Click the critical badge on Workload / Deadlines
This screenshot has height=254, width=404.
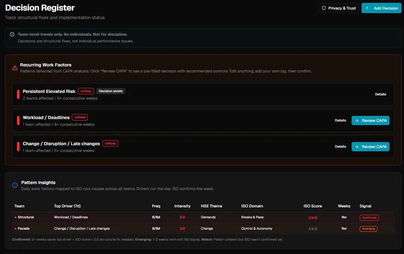pos(80,118)
